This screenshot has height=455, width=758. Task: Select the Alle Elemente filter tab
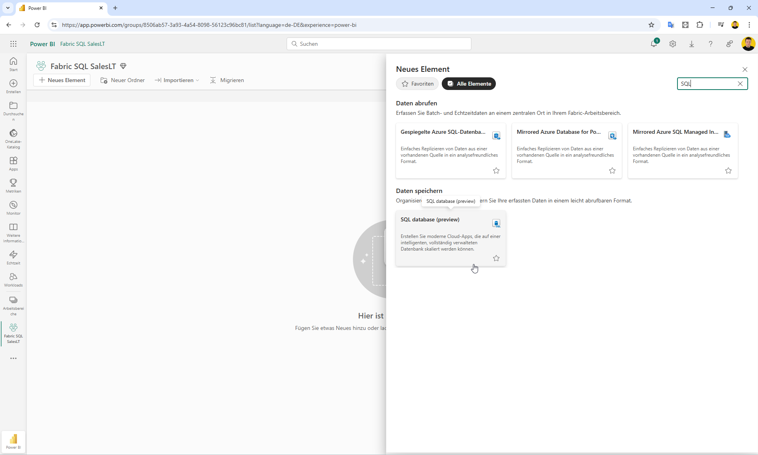[x=469, y=84]
